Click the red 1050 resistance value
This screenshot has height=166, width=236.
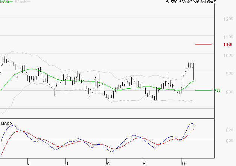[228, 45]
